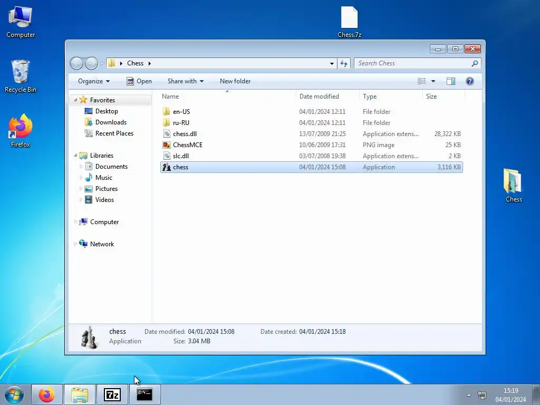Image resolution: width=540 pixels, height=405 pixels.
Task: Click the New folder button
Action: (235, 81)
